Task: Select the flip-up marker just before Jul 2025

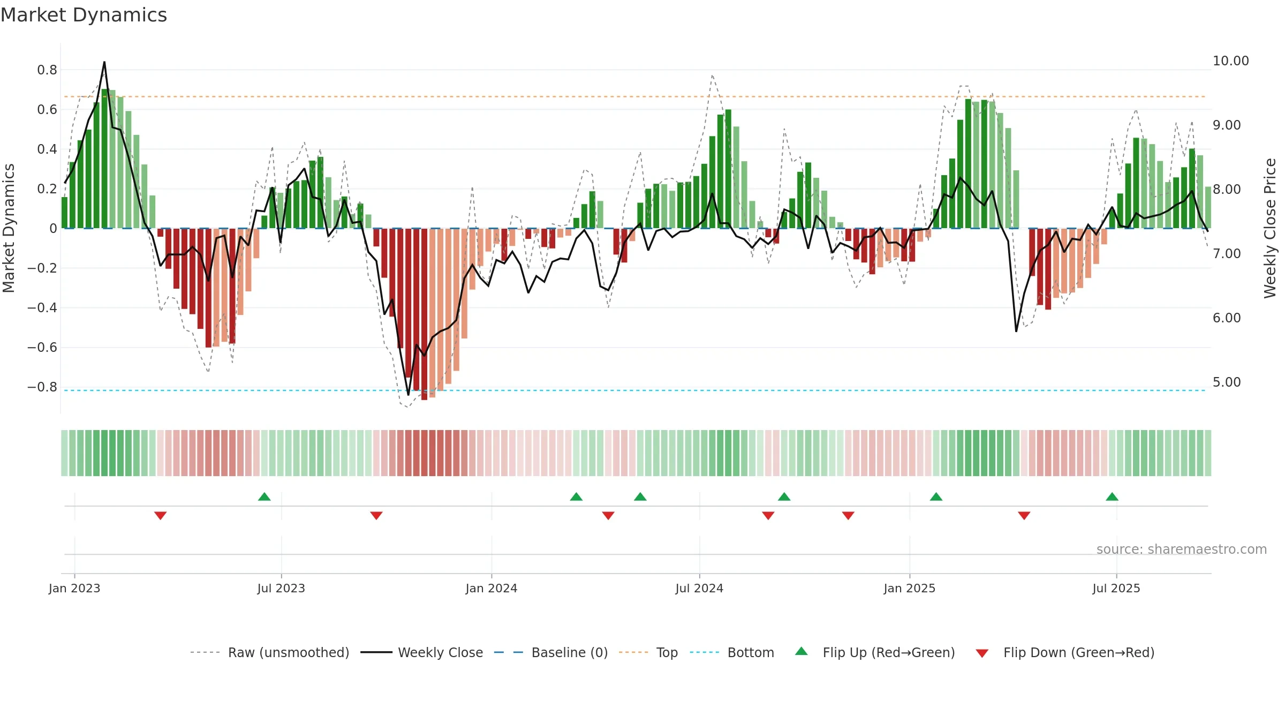Action: [1112, 496]
